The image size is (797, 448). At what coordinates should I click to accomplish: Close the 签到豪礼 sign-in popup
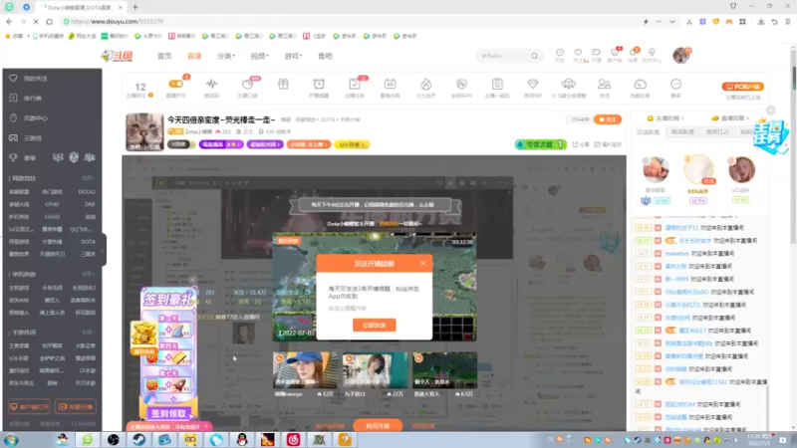192,280
